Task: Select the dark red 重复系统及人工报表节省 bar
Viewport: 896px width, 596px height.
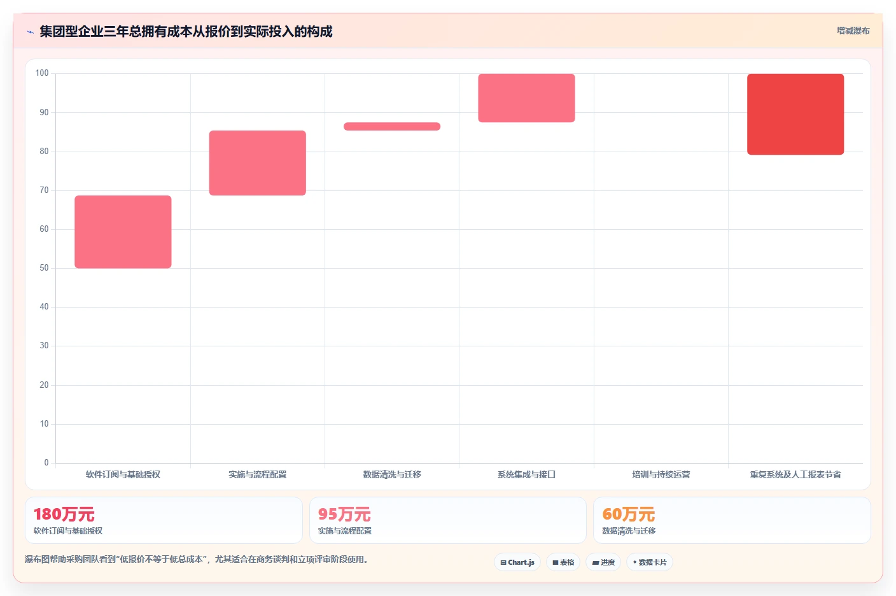Action: pyautogui.click(x=795, y=114)
